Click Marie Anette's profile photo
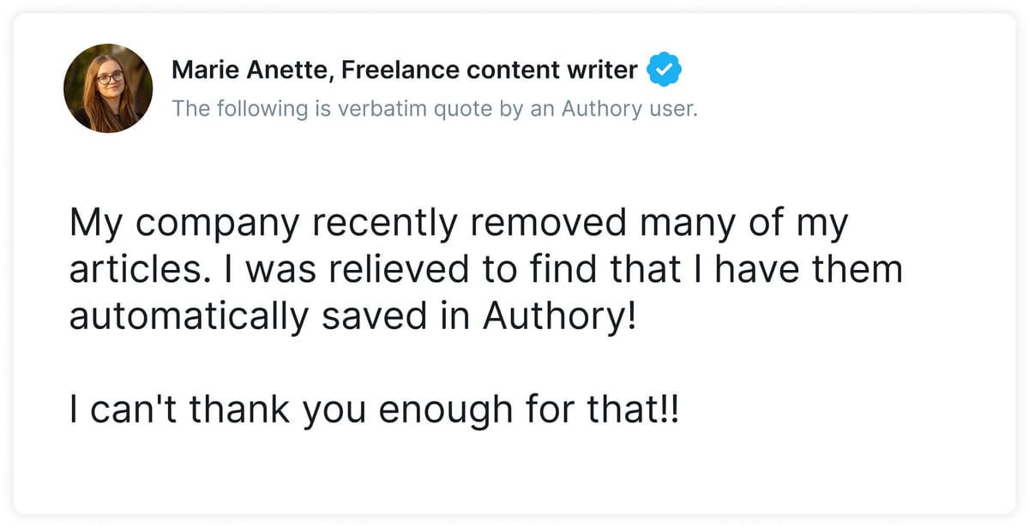The height and width of the screenshot is (527, 1029). click(x=108, y=88)
